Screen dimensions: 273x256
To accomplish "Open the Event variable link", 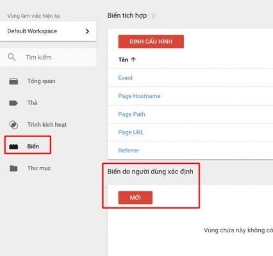I will [x=126, y=78].
